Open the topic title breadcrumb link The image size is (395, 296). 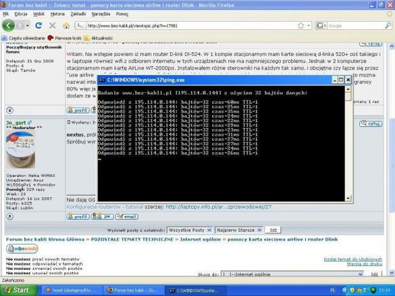click(x=282, y=239)
